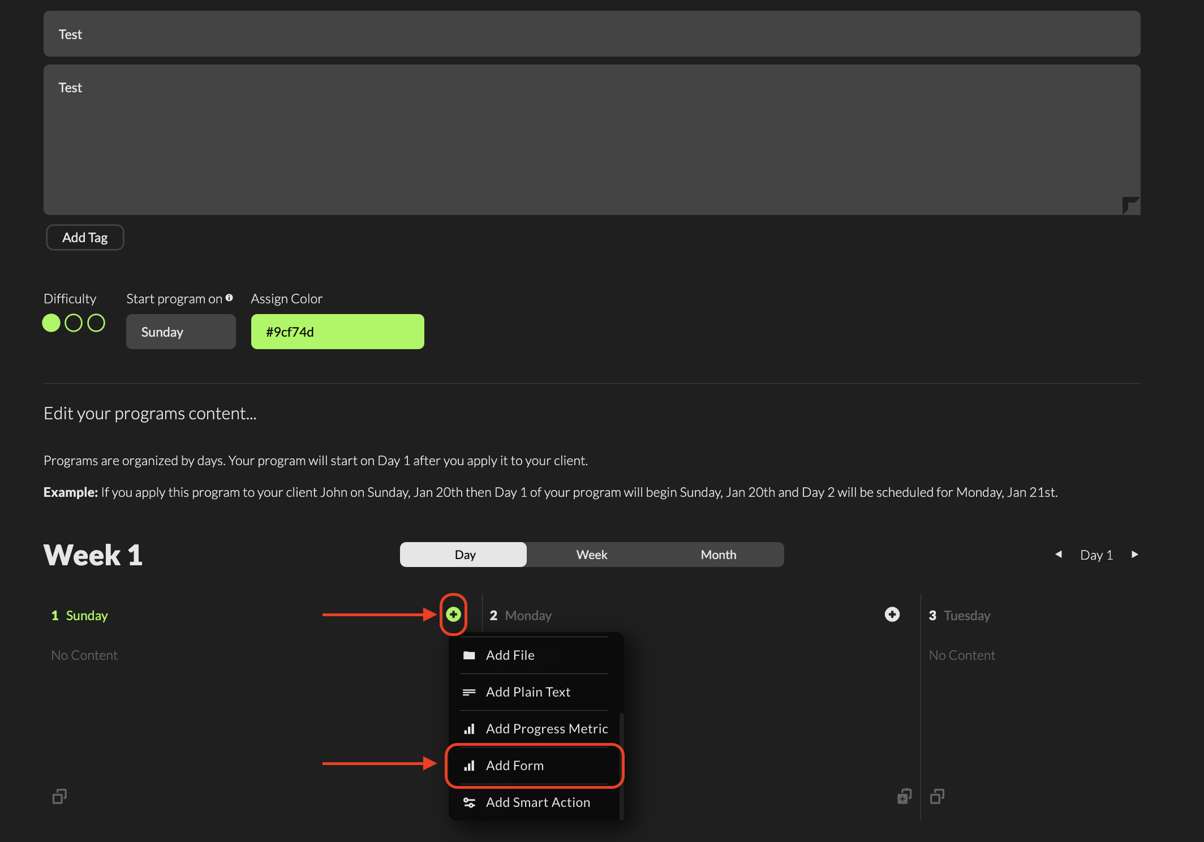Click paste icon at bottom of Monday column
The height and width of the screenshot is (842, 1204).
[904, 796]
